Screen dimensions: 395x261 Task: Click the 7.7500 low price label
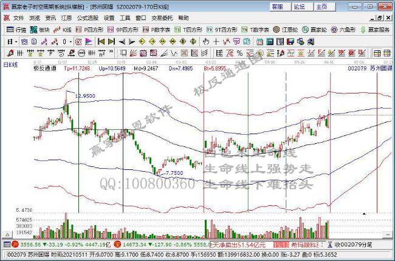click(174, 173)
